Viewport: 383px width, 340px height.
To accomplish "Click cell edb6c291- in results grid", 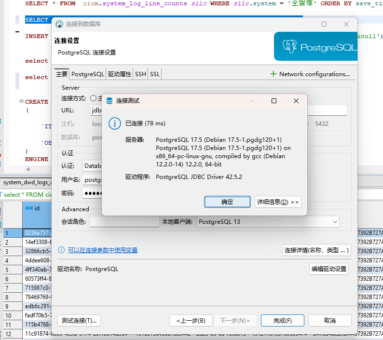I will pos(37,306).
